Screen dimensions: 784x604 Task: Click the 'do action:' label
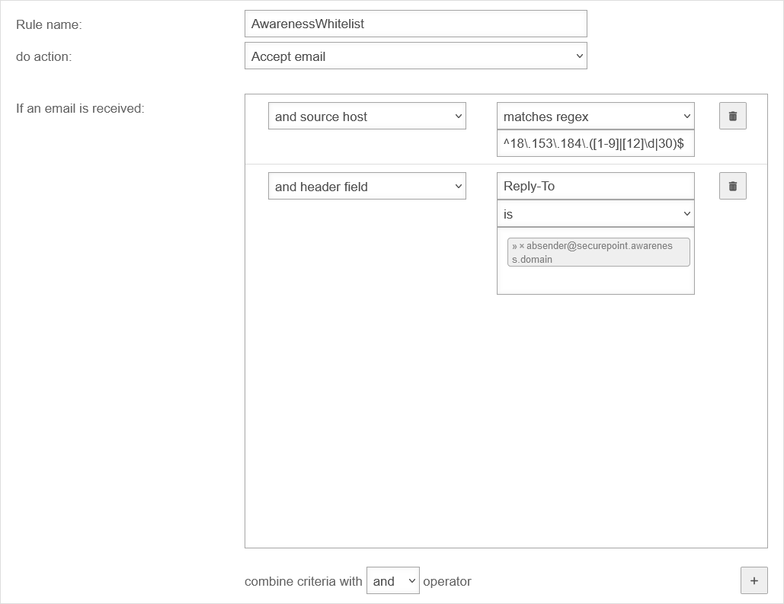pos(44,56)
